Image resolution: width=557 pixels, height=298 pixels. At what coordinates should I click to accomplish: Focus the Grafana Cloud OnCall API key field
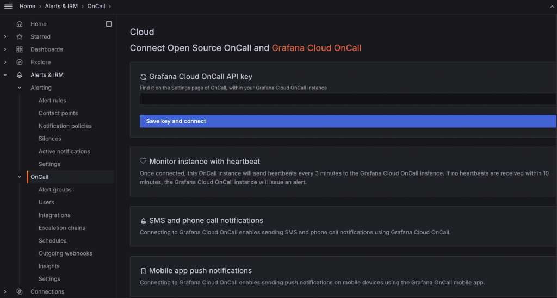click(348, 98)
